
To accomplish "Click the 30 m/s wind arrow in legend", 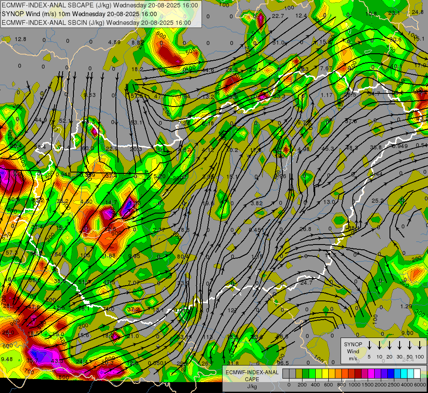I will click(x=399, y=345).
